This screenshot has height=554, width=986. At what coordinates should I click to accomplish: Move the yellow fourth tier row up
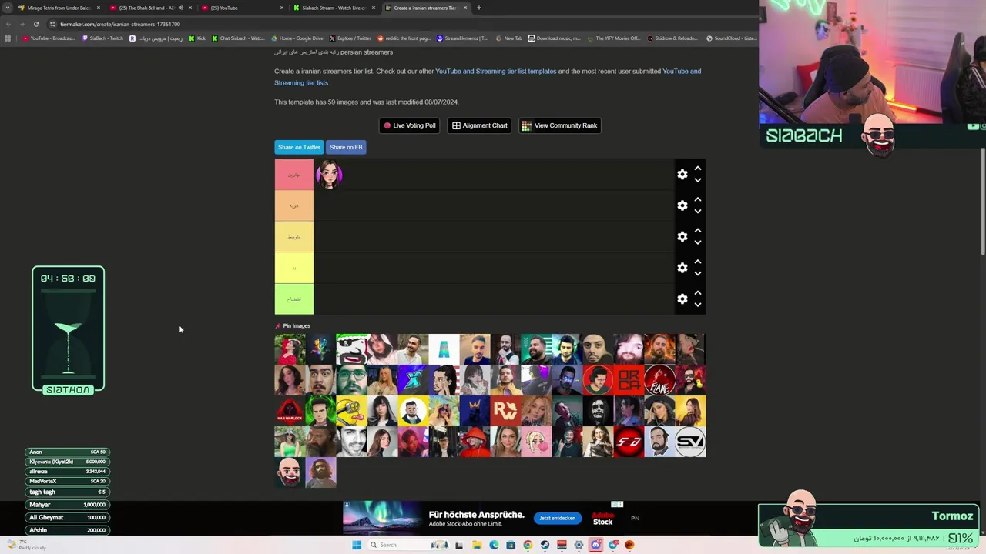(697, 262)
